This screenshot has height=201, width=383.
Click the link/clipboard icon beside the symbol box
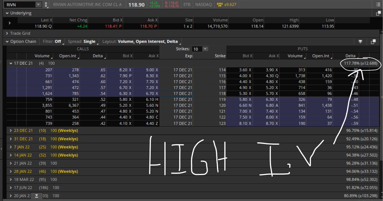click(x=47, y=5)
